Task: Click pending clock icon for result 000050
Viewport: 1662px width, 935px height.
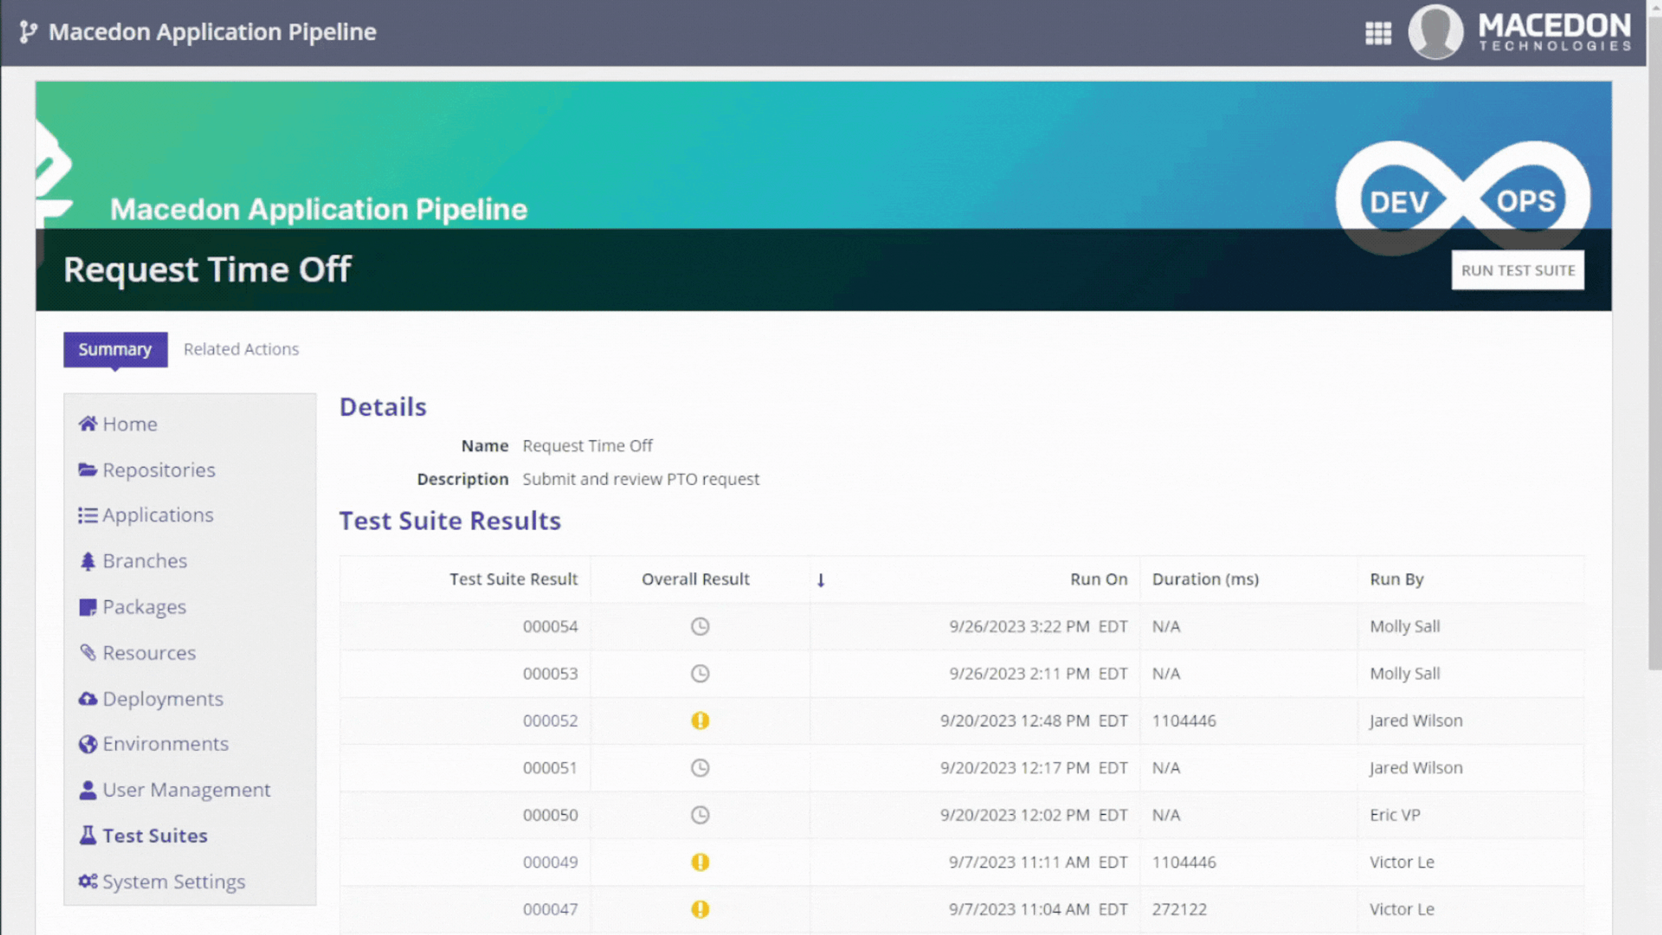Action: point(700,815)
